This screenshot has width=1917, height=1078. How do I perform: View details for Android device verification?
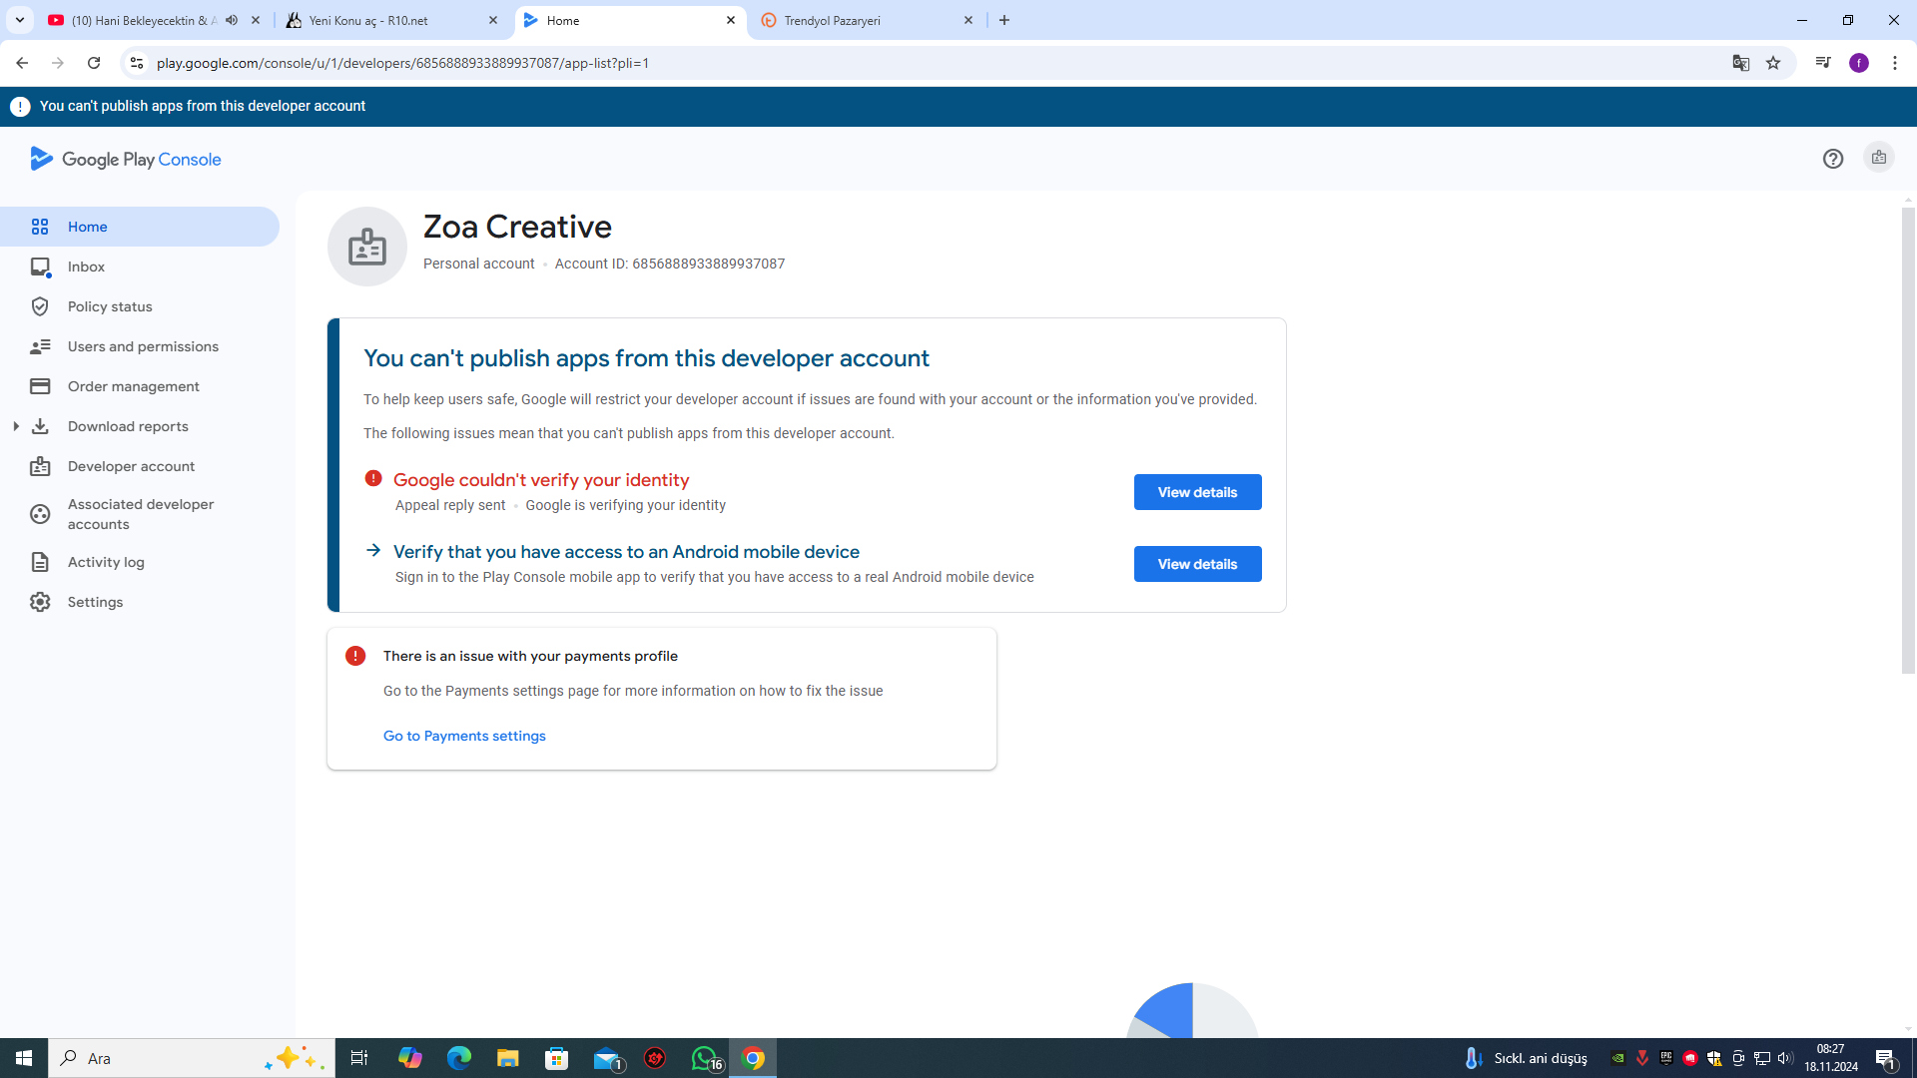1197,564
